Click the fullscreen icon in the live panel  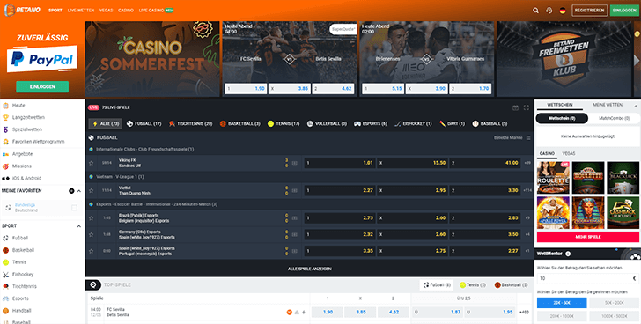click(527, 108)
